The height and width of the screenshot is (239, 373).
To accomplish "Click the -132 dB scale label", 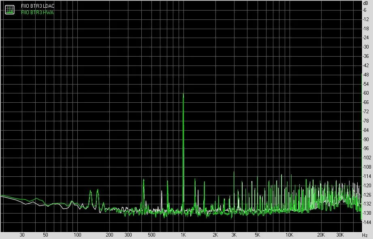I will click(x=367, y=204).
